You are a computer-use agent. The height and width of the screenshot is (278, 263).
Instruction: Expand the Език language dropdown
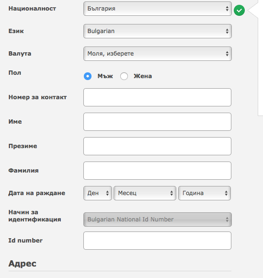158,31
